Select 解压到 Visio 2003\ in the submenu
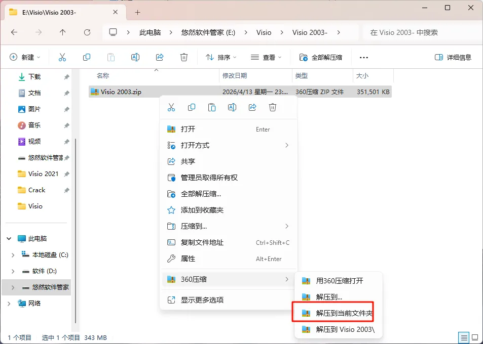Screen dimensions: 483x344 (339, 329)
